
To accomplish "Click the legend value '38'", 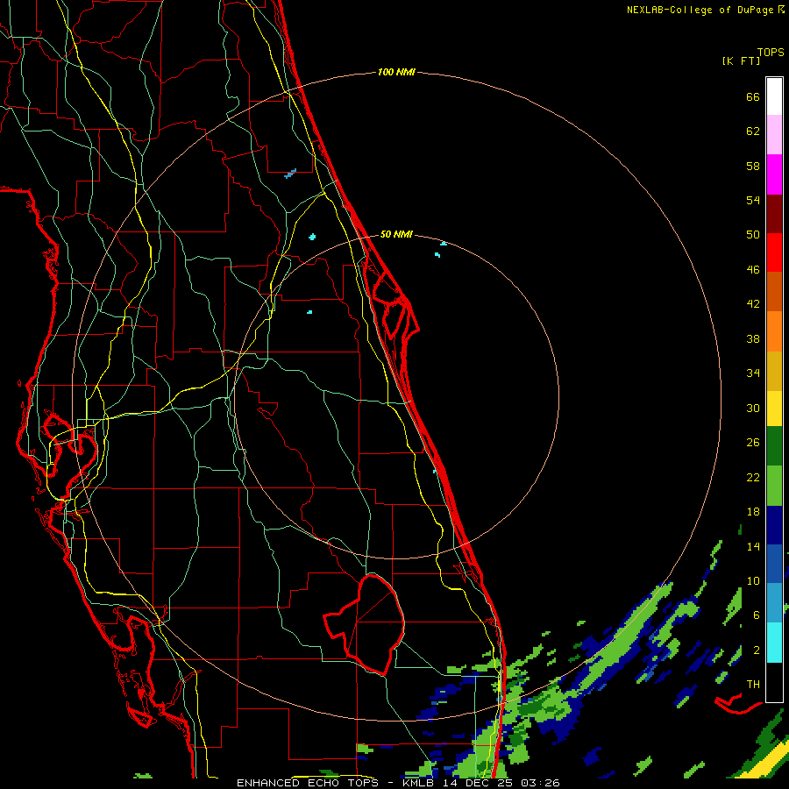I will [x=753, y=339].
